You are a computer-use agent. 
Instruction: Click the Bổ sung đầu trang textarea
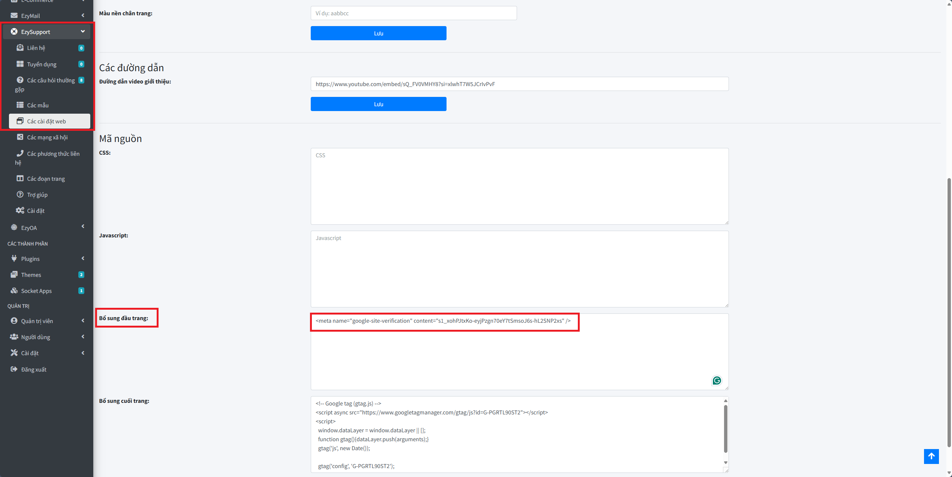tap(520, 352)
